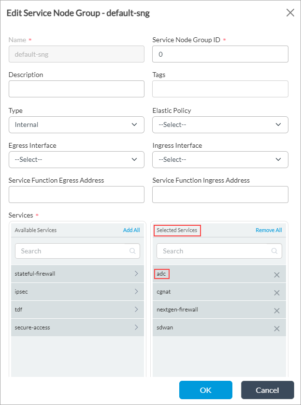Remove cgnat using its X icon

pyautogui.click(x=277, y=293)
